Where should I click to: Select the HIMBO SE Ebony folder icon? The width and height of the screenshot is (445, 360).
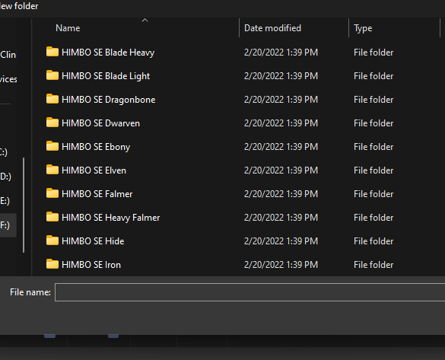[52, 146]
